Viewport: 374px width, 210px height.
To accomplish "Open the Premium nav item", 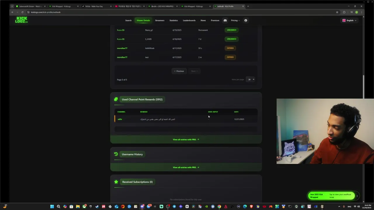I will 215,20.
